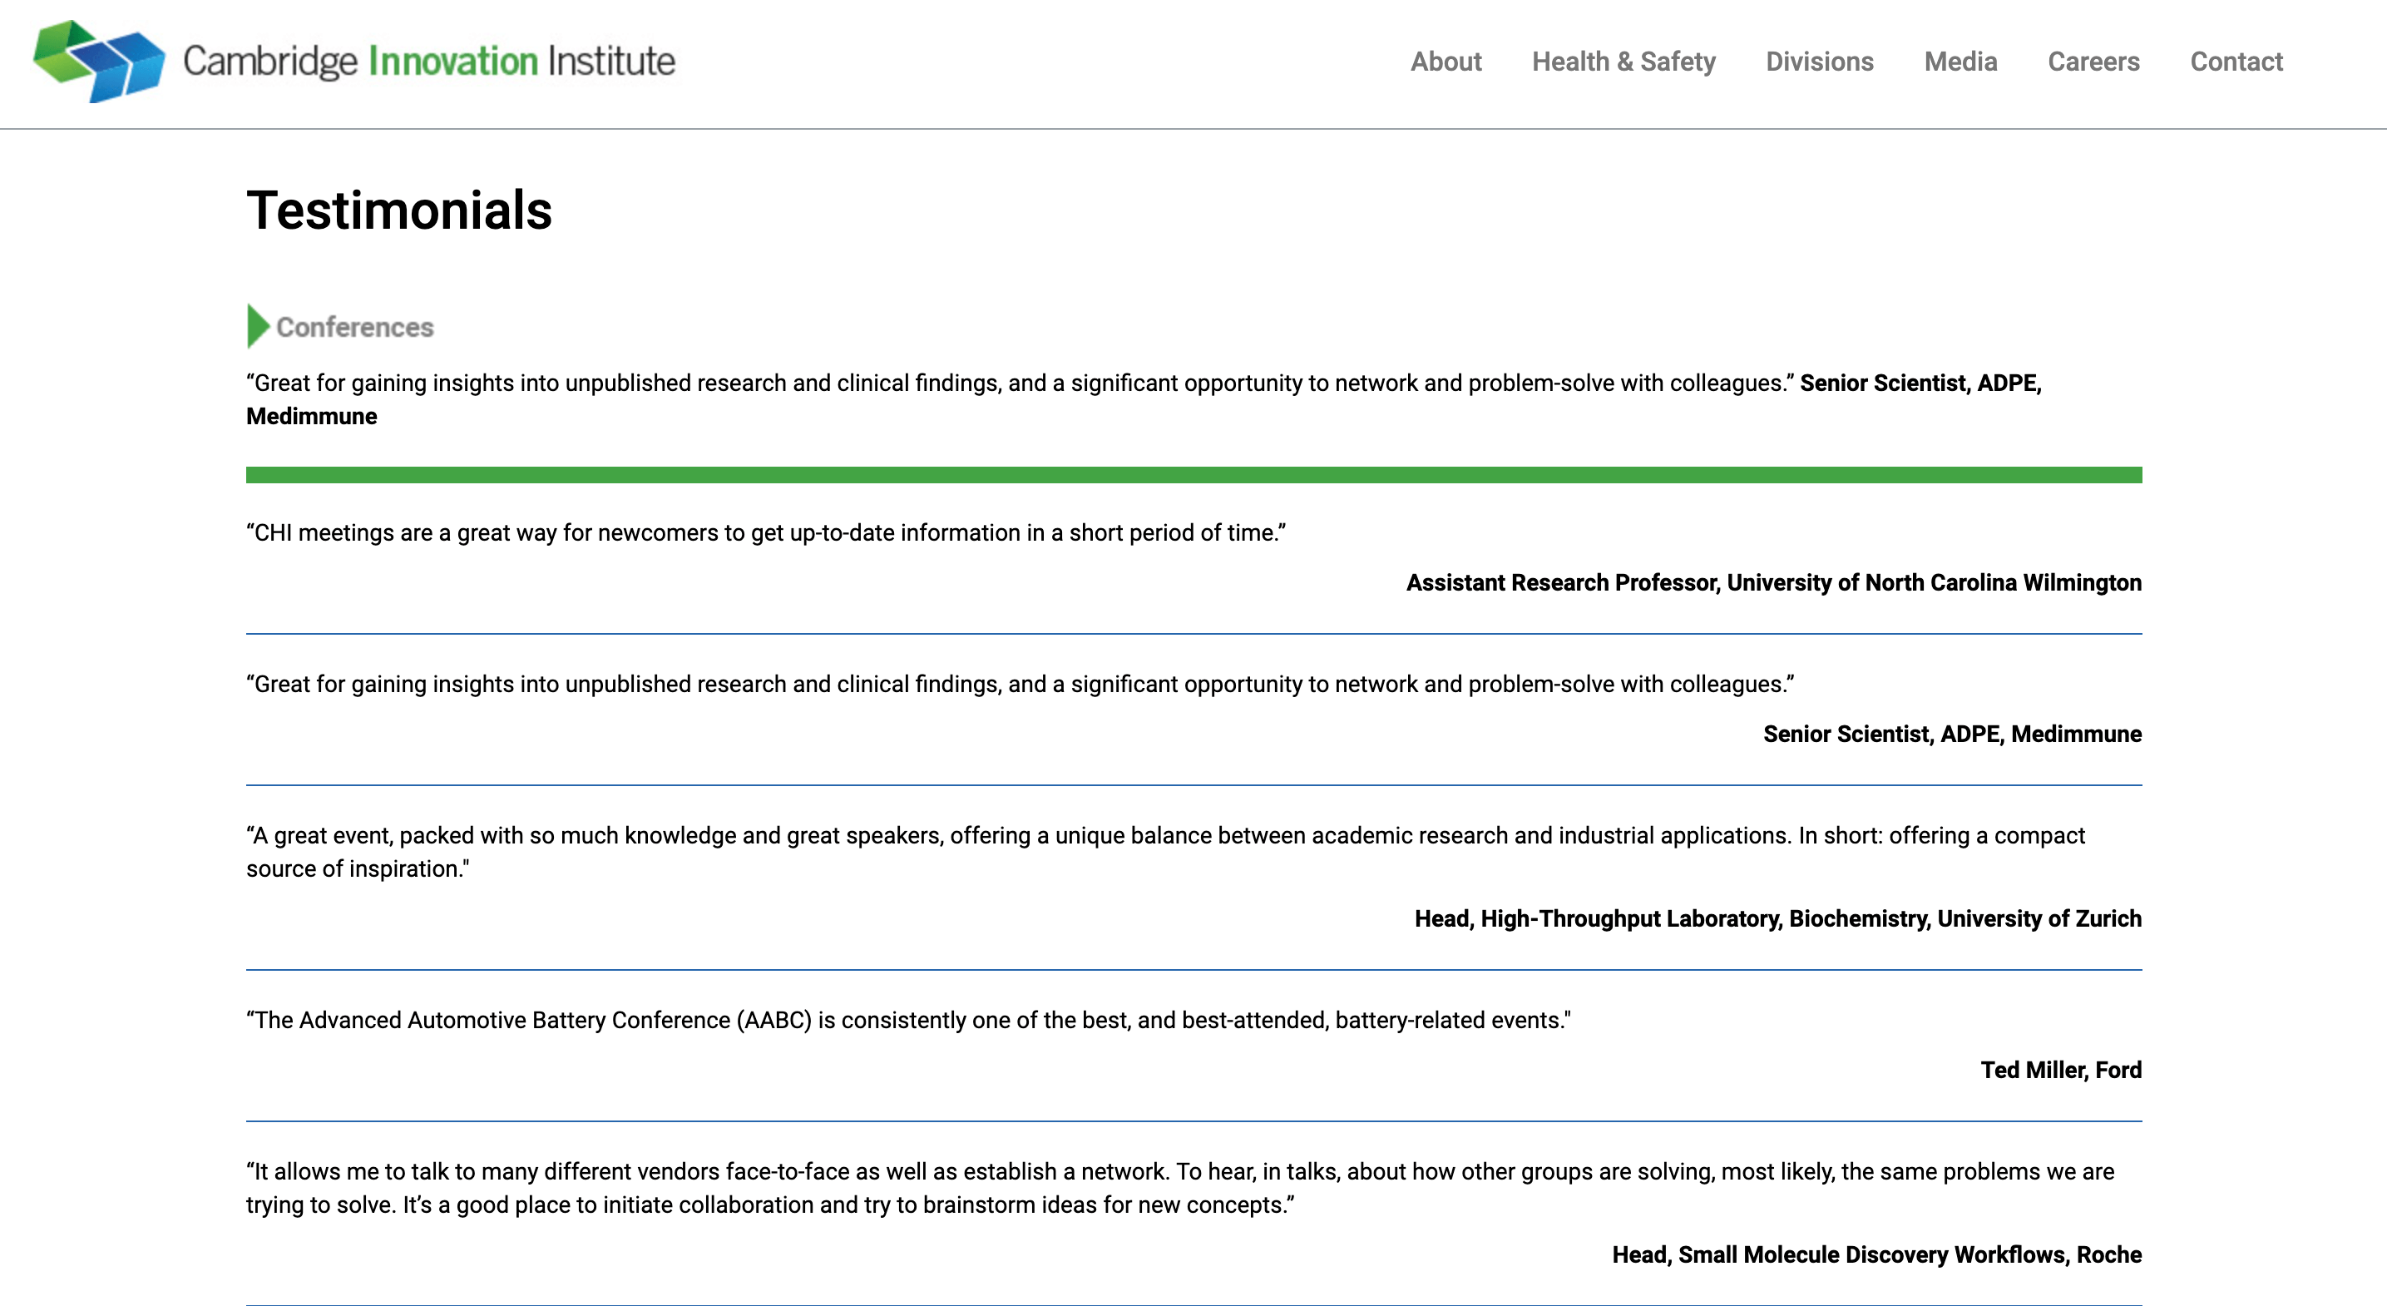Go to the Careers page
Viewport: 2387px width, 1306px height.
pyautogui.click(x=2093, y=62)
